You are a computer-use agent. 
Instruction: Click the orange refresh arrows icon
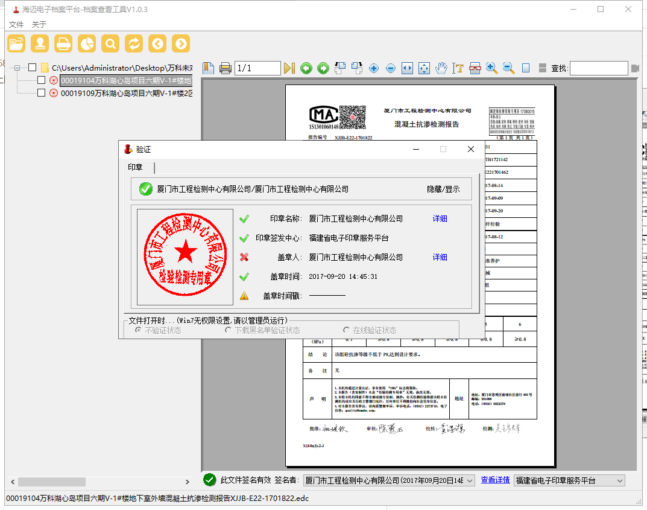tap(134, 43)
